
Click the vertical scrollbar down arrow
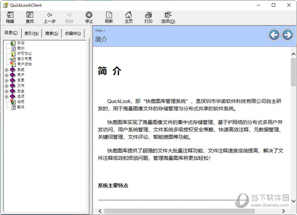coord(294,201)
